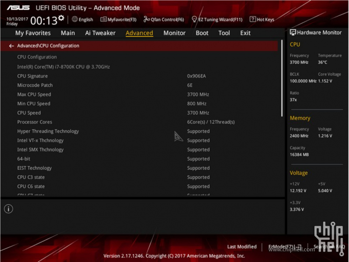Screen dimensions: 349x262
Task: Click the 3700 MHz CPU frequency reading
Action: pyautogui.click(x=299, y=62)
